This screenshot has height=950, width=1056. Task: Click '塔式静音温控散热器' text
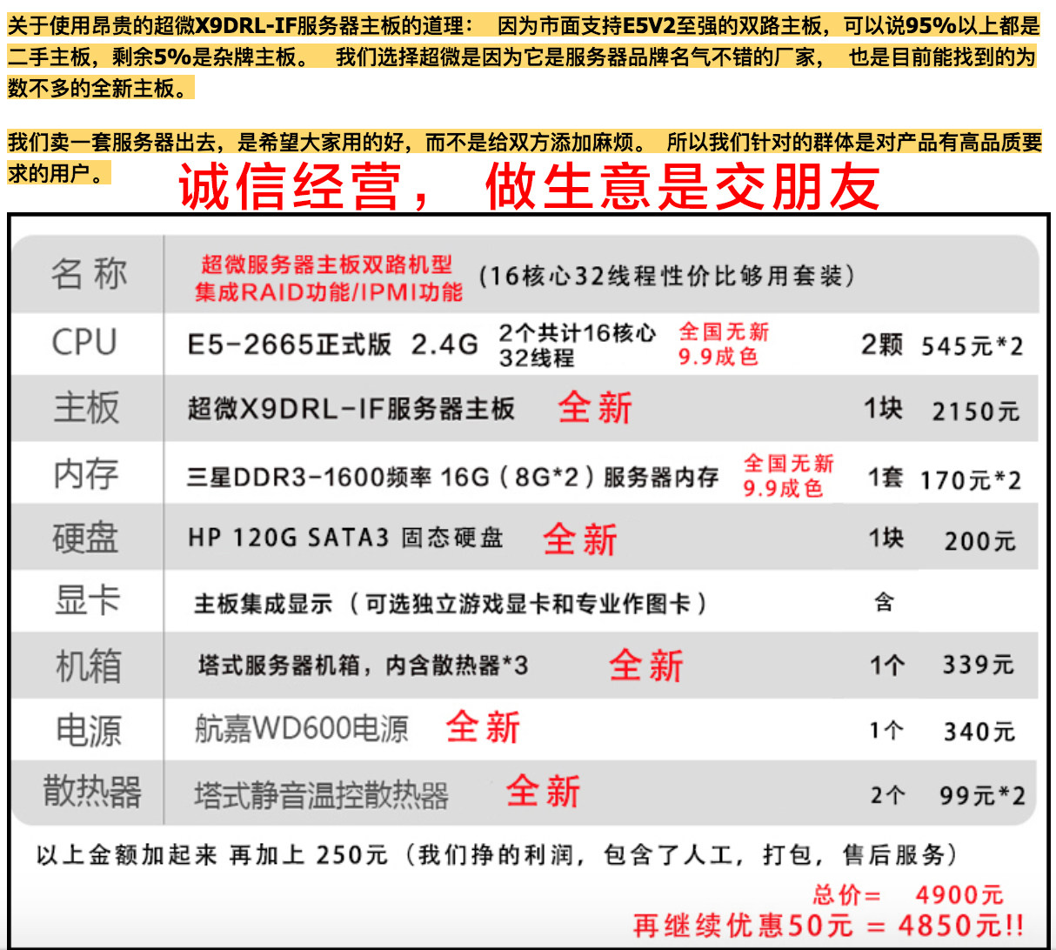click(321, 794)
